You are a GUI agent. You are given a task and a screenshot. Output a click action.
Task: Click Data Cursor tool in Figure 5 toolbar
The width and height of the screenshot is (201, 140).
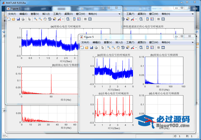128,48
